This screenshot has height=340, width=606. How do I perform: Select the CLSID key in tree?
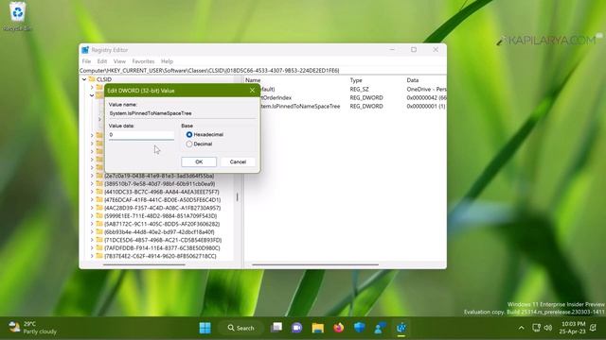(x=104, y=79)
